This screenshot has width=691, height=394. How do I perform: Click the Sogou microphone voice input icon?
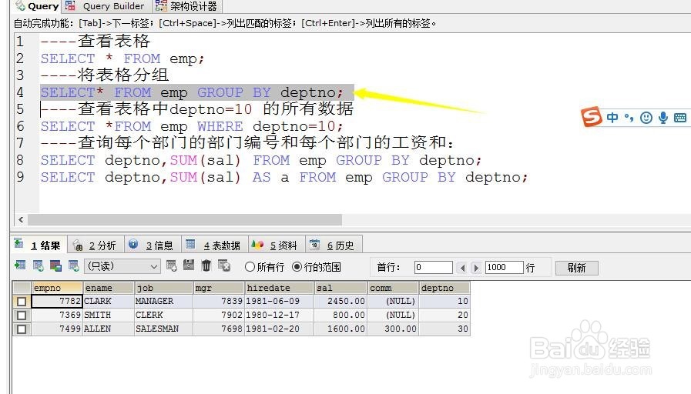point(662,118)
